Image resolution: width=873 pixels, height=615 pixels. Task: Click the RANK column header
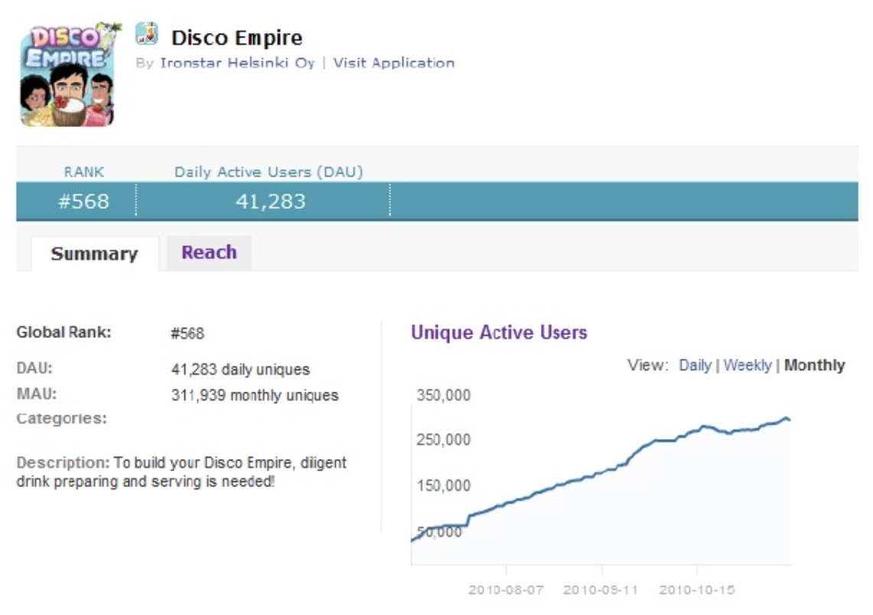pyautogui.click(x=83, y=172)
